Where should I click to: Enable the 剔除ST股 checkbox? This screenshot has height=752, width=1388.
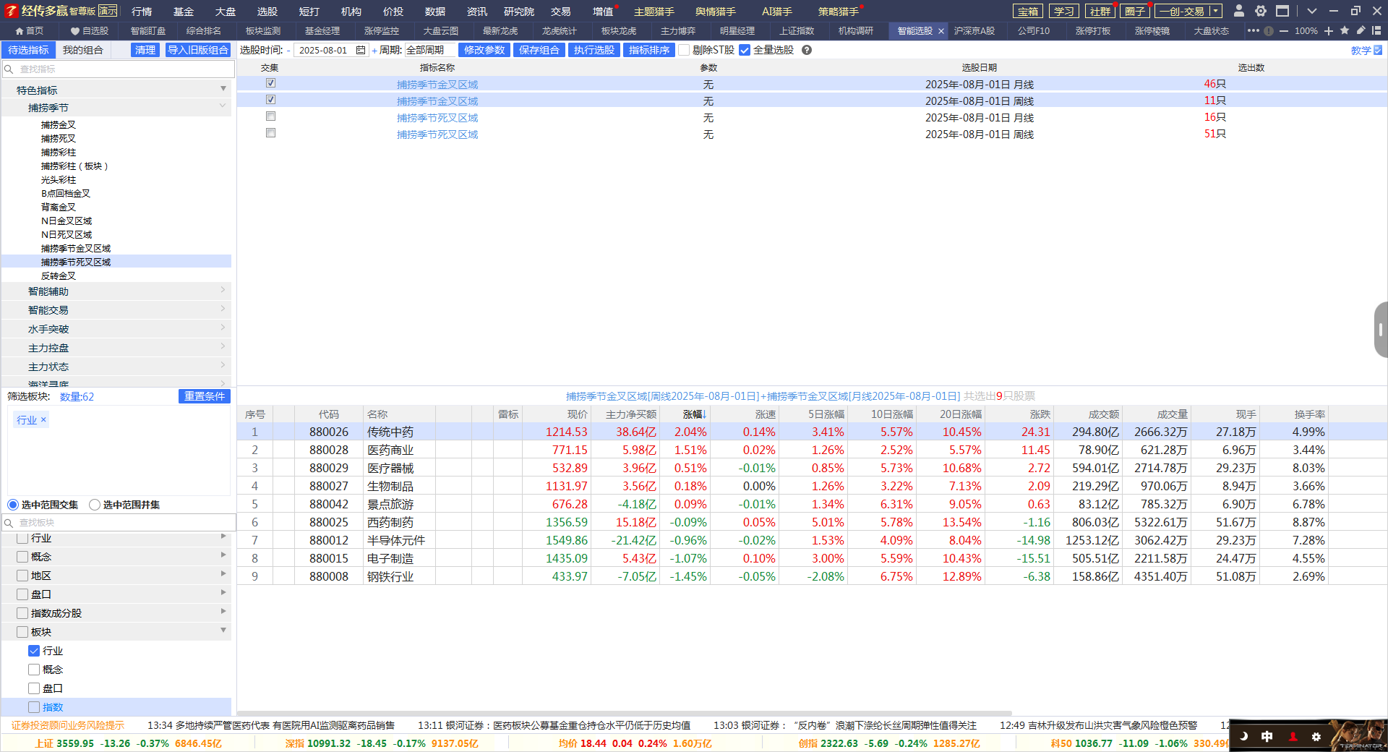coord(684,50)
